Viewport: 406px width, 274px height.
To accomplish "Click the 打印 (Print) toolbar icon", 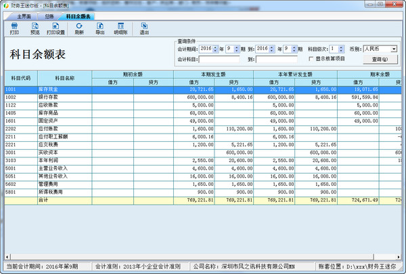I will 14,28.
